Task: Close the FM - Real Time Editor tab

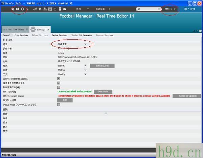Action: tap(27, 29)
